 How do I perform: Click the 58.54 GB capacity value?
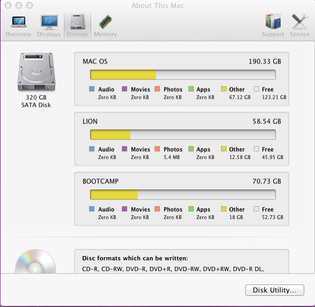click(x=267, y=121)
